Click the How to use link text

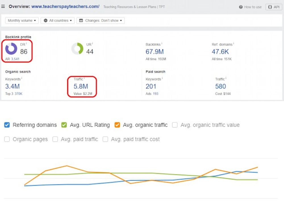pos(253,7)
